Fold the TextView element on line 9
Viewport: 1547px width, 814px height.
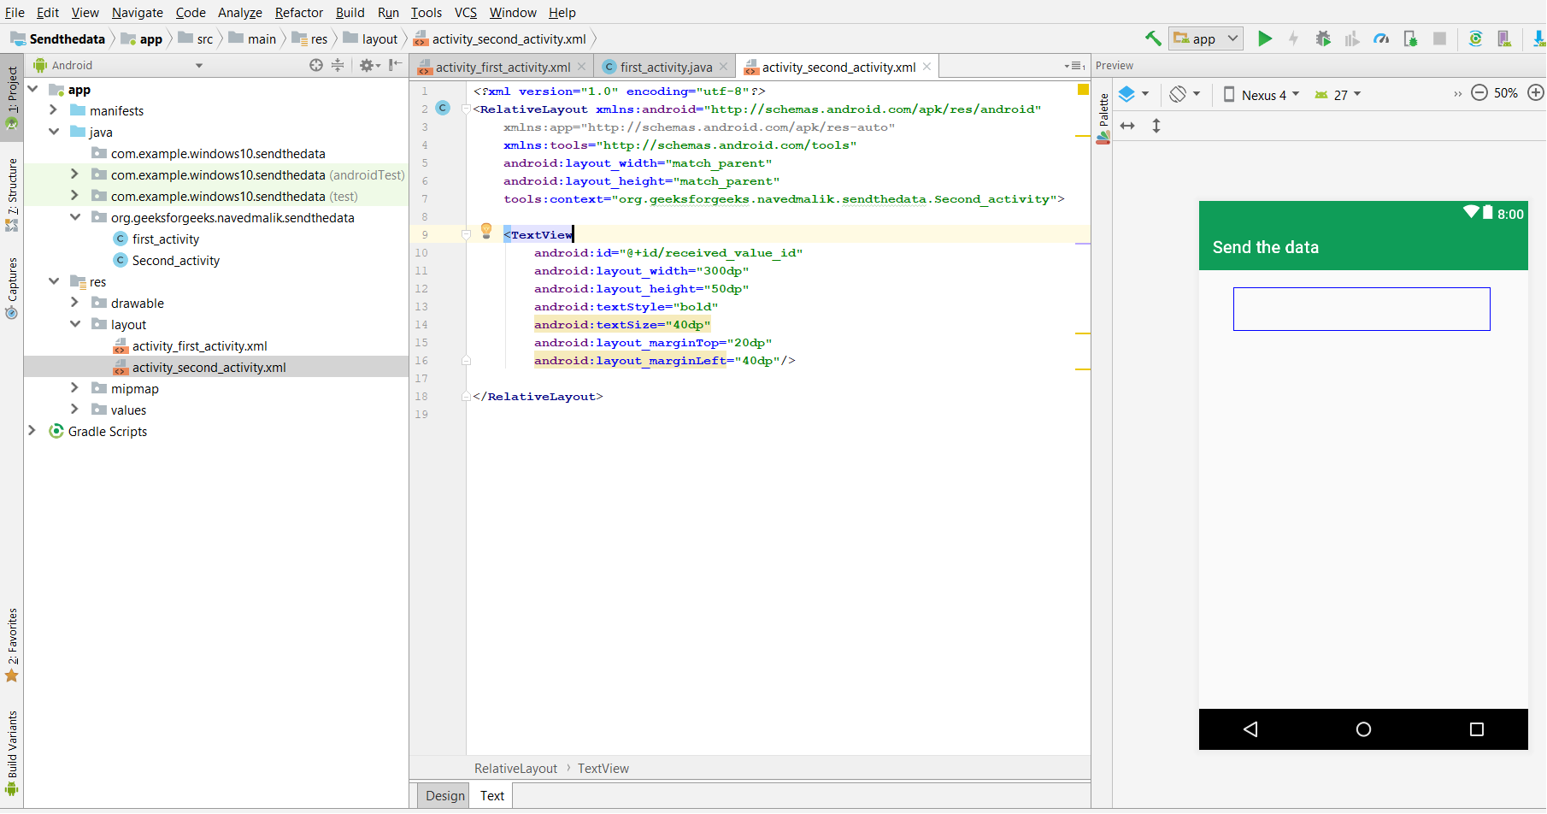(x=467, y=234)
